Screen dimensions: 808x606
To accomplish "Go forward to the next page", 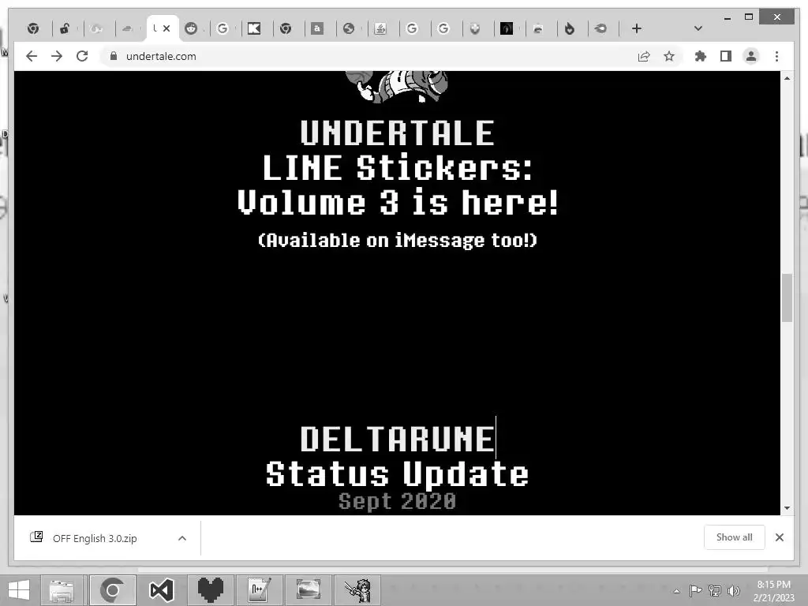I will (57, 56).
